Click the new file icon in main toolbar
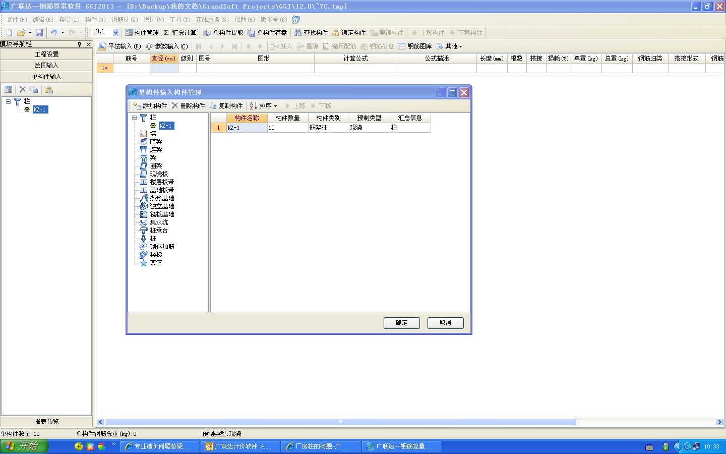The height and width of the screenshot is (454, 726). 9,33
